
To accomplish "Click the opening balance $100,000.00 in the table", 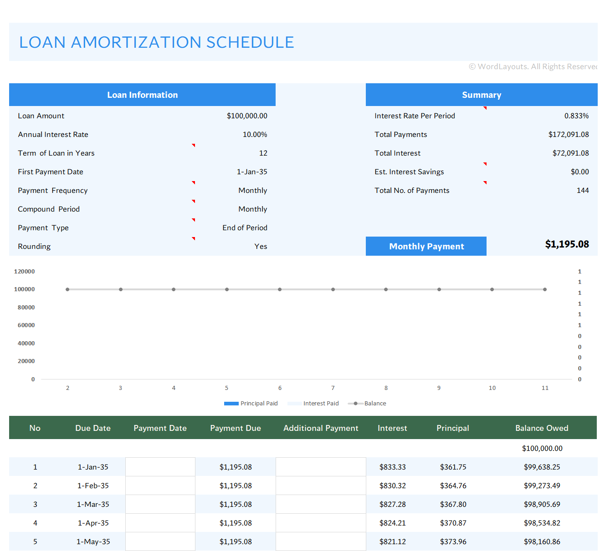I will pos(542,449).
